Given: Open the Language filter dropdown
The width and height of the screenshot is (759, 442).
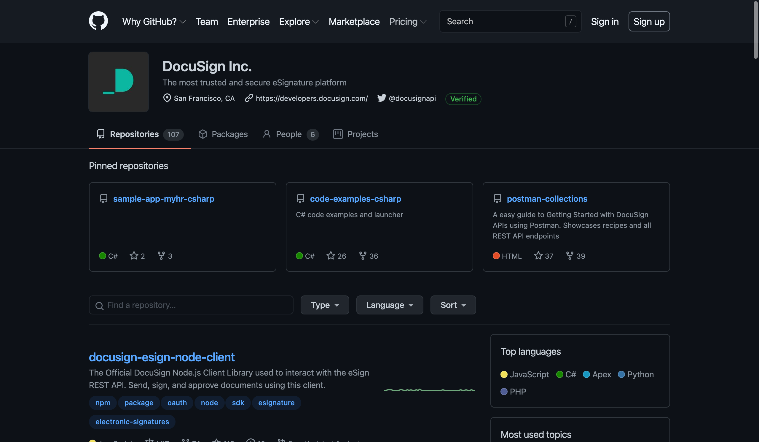Looking at the screenshot, I should tap(390, 305).
